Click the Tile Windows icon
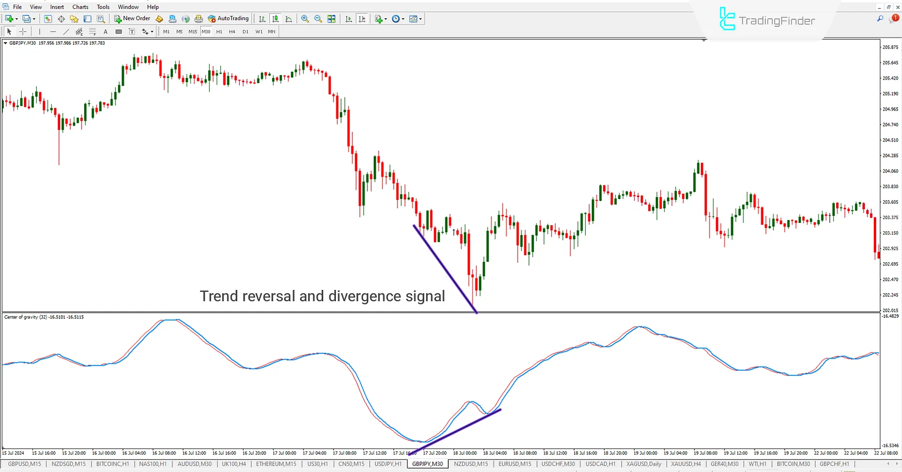This screenshot has width=902, height=472. click(331, 19)
